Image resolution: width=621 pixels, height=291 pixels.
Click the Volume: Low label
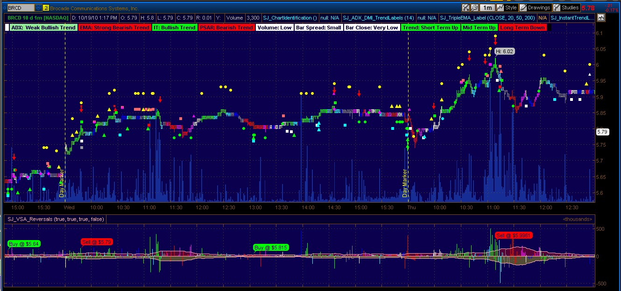tap(275, 28)
